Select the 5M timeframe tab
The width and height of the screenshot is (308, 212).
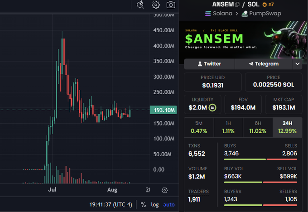[x=199, y=127]
